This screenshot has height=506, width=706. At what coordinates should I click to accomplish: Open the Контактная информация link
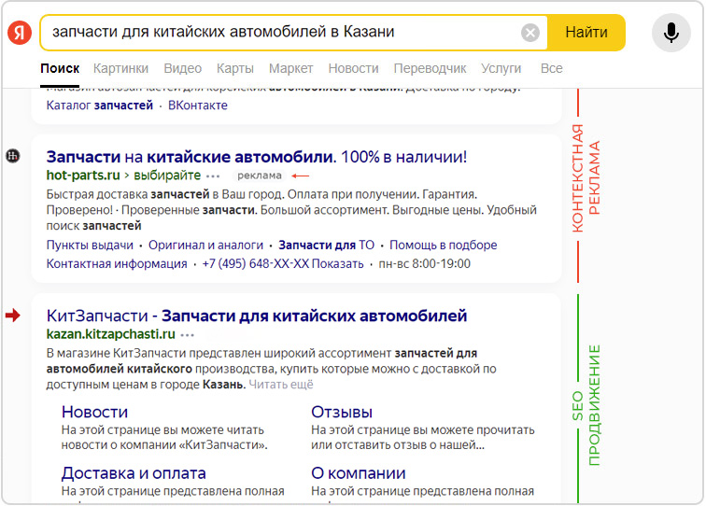117,264
